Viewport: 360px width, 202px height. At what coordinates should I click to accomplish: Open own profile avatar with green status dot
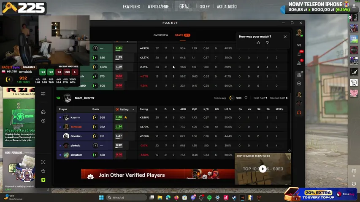(299, 33)
